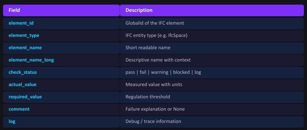Select "Descriptive name with context" text

(x=158, y=60)
